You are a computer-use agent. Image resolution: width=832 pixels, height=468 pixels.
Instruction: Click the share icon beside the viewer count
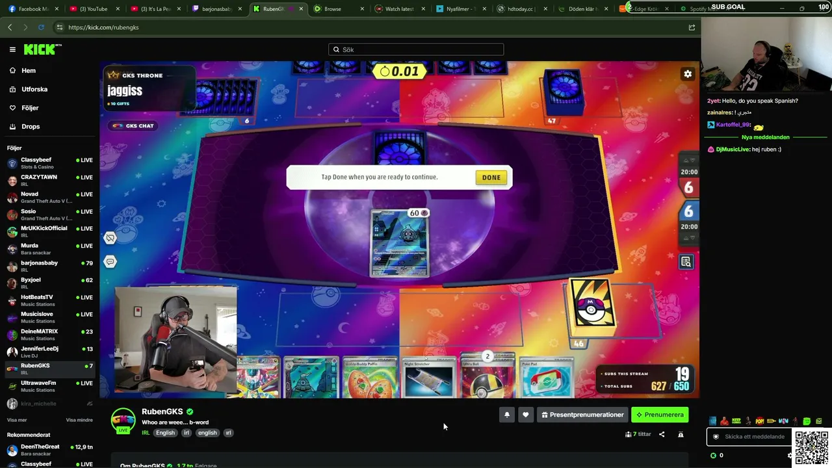coord(662,434)
